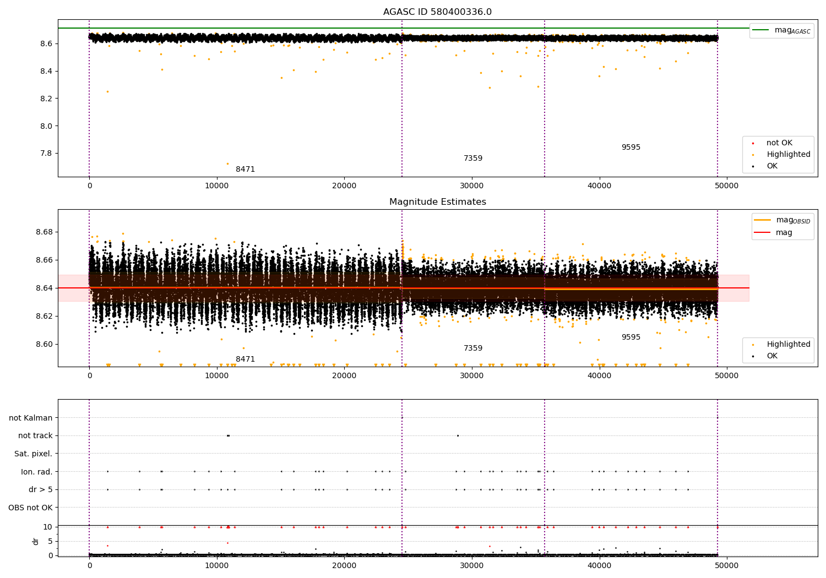Click the 8471 annotation in the top plot

(x=246, y=170)
